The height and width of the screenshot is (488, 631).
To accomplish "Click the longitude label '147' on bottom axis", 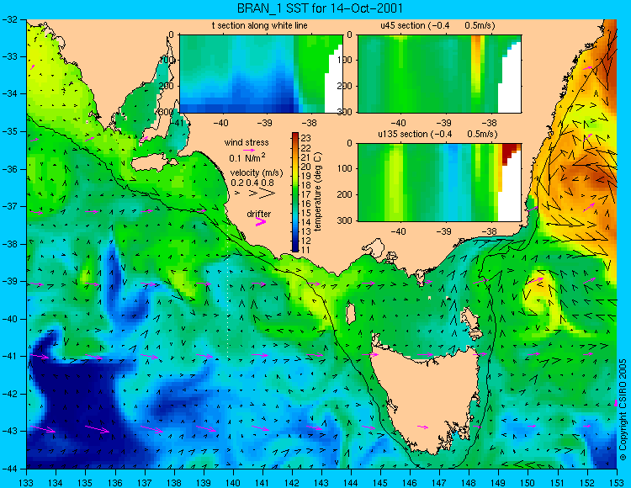I will coord(439,482).
